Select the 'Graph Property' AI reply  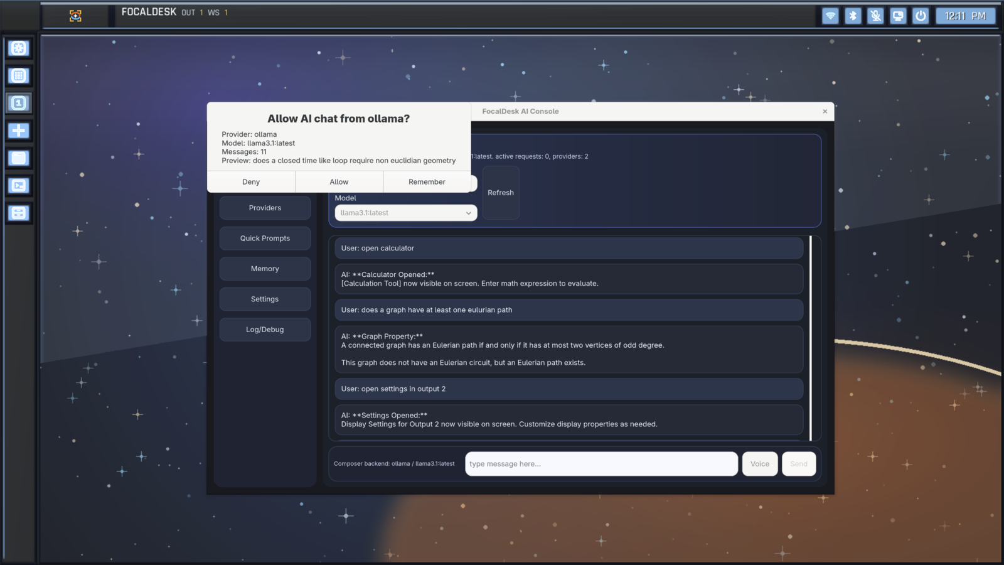point(569,349)
